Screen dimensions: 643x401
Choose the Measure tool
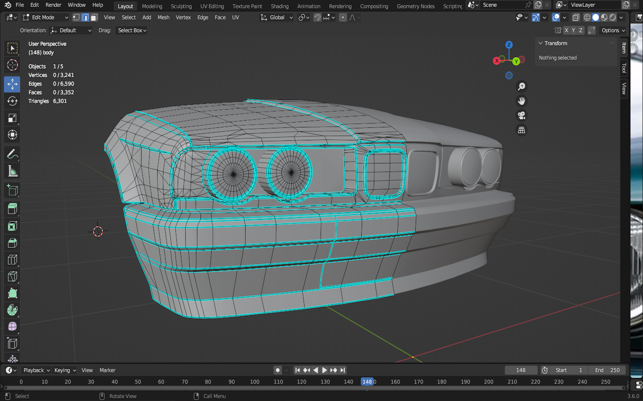point(12,172)
